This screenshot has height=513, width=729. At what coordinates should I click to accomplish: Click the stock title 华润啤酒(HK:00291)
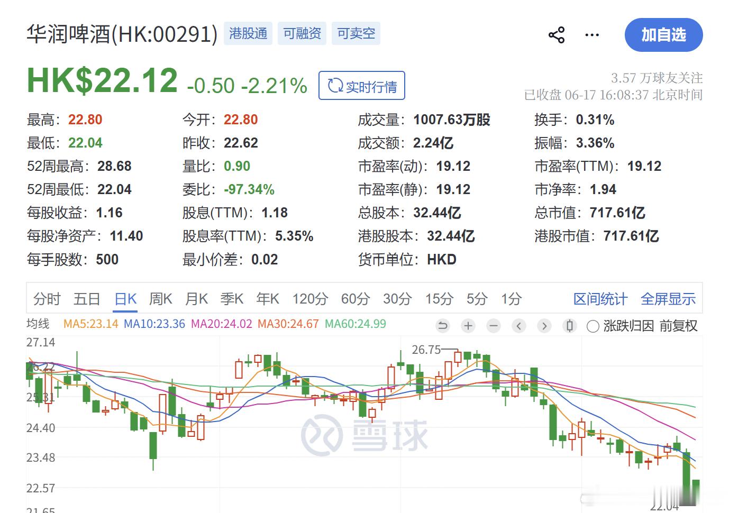(122, 34)
